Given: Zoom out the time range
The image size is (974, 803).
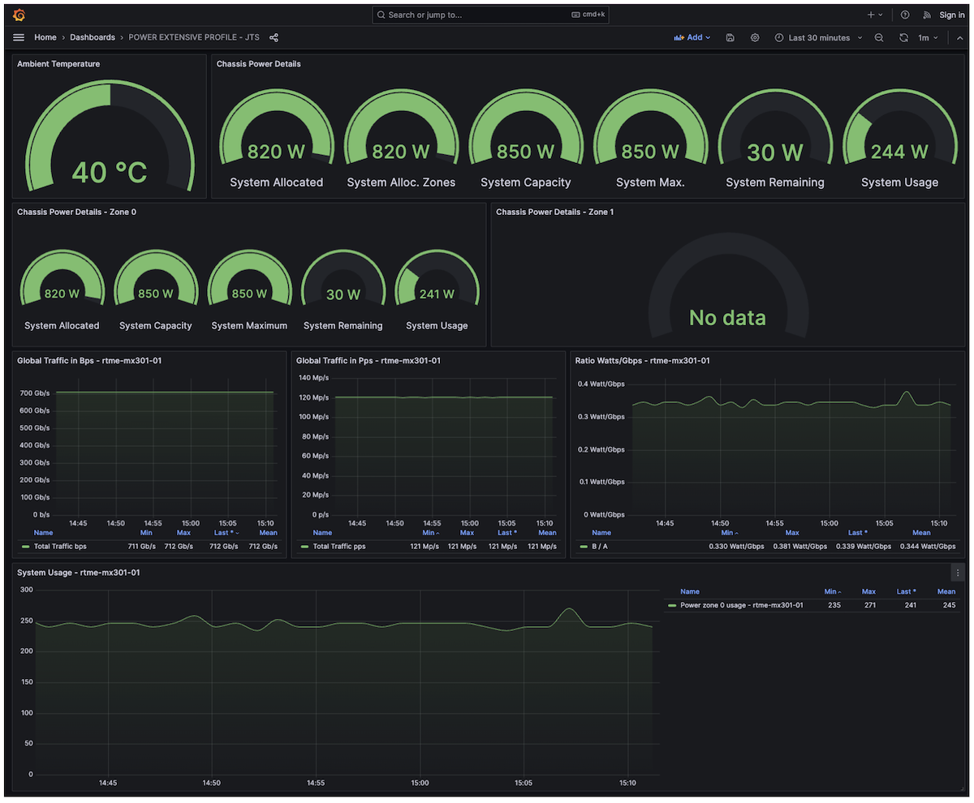Looking at the screenshot, I should pos(879,37).
